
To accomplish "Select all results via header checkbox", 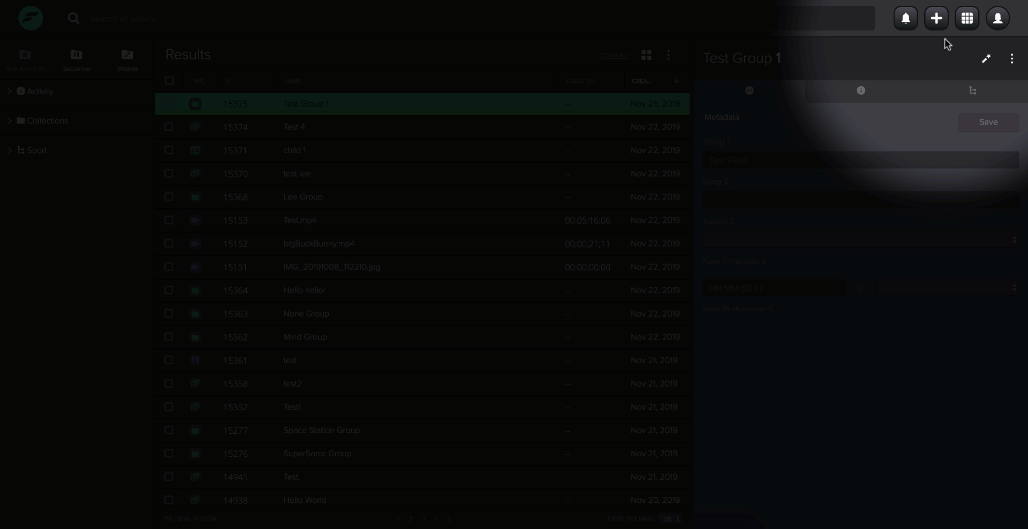I will coord(169,81).
